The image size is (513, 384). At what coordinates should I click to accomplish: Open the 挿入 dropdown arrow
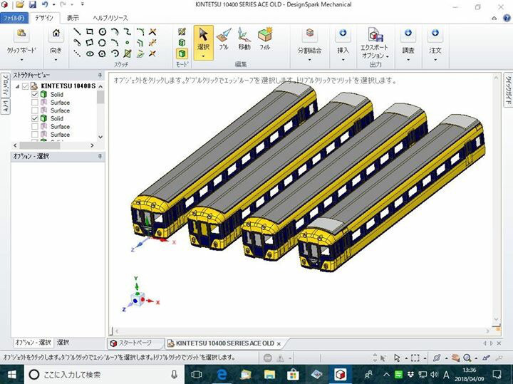(x=343, y=60)
